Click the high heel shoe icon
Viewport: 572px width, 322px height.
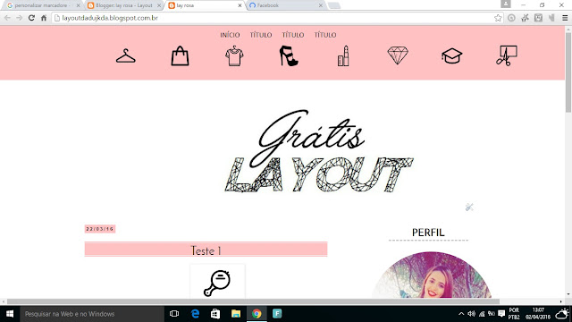click(289, 55)
